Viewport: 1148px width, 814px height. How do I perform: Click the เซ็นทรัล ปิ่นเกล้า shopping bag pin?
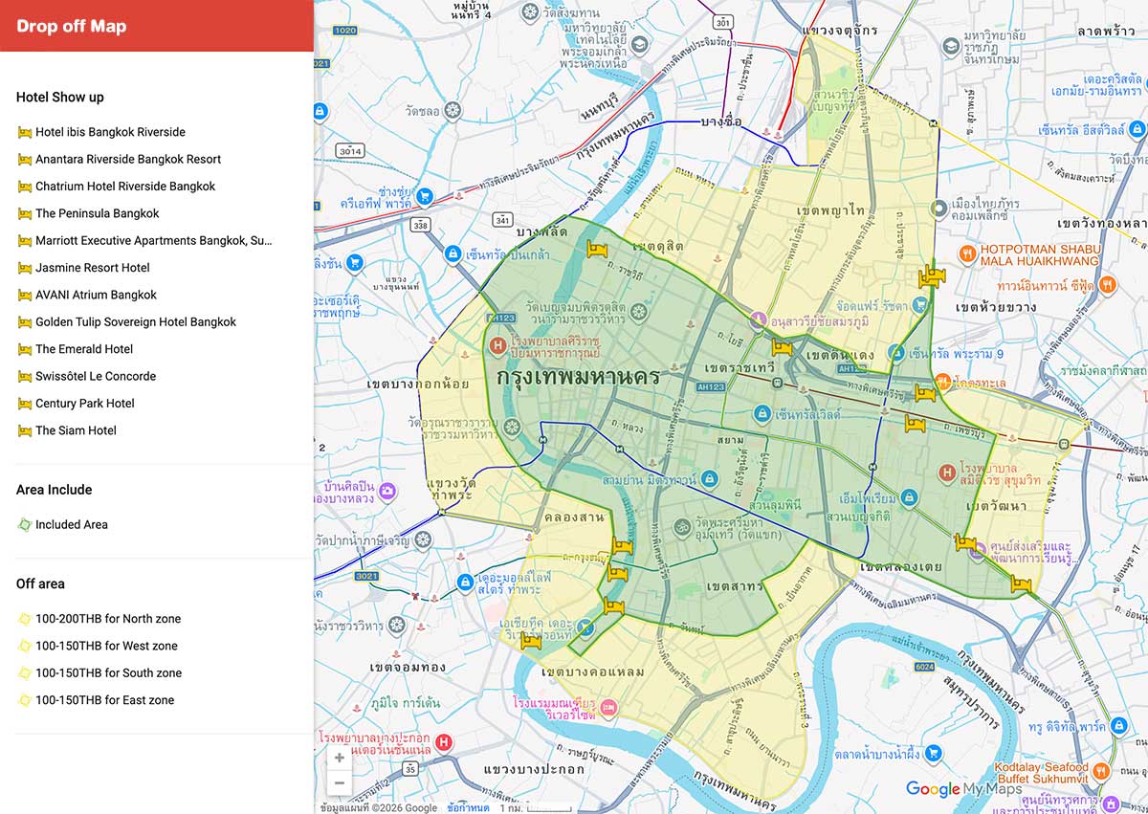453,254
